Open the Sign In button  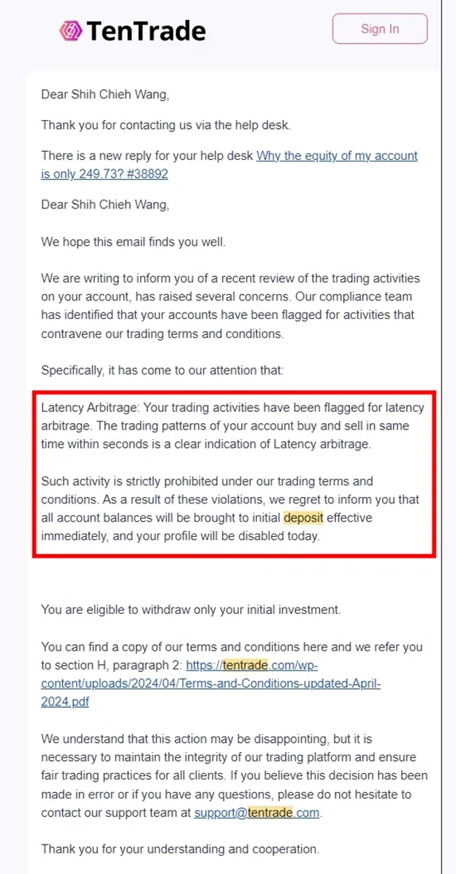[380, 29]
